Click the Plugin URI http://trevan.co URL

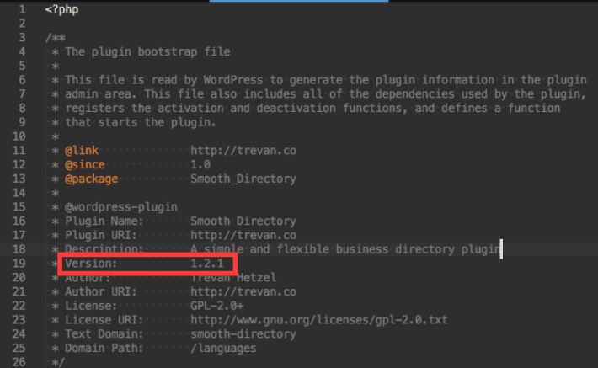(x=243, y=235)
